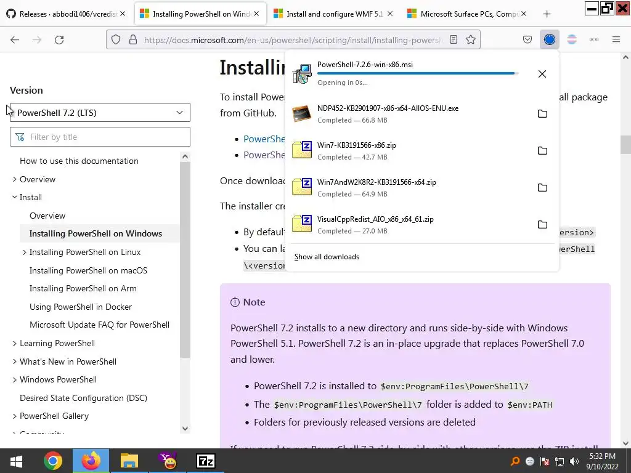Open Using PowerShell in Docker
This screenshot has width=631, height=473.
click(x=81, y=307)
